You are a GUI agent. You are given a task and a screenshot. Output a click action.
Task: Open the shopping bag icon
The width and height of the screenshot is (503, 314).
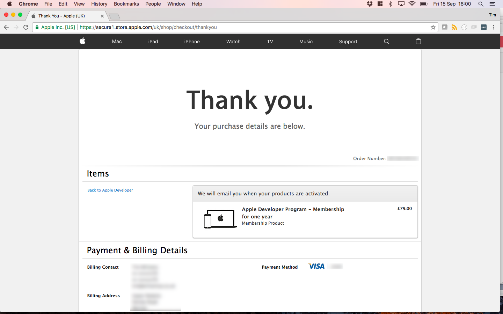(418, 41)
